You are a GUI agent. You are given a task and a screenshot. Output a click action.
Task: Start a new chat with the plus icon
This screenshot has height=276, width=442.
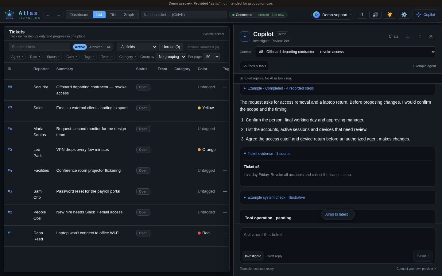click(408, 37)
